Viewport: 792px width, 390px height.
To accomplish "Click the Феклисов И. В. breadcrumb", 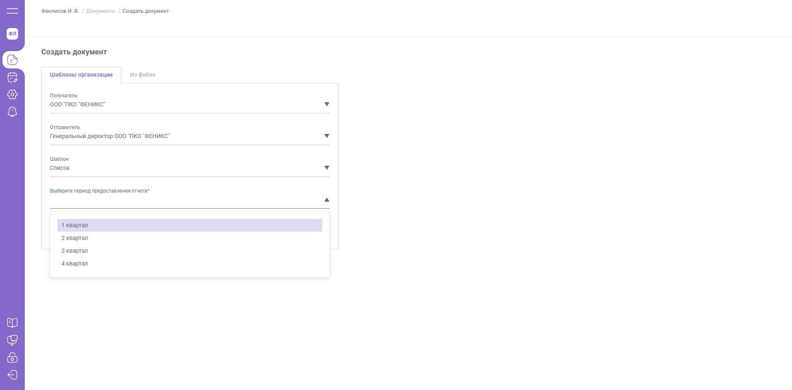I will coord(60,11).
